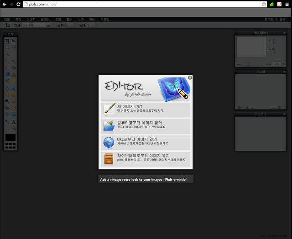Click the main black color swatch
Image resolution: width=292 pixels, height=239 pixels.
click(x=10, y=137)
